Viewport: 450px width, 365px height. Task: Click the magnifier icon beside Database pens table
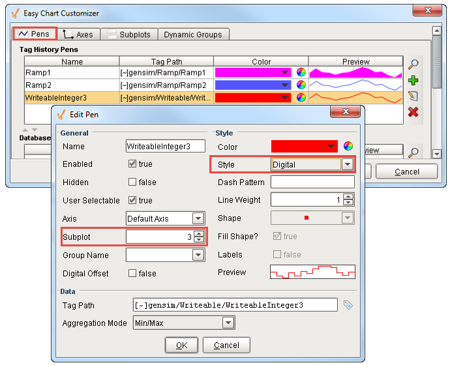(413, 153)
